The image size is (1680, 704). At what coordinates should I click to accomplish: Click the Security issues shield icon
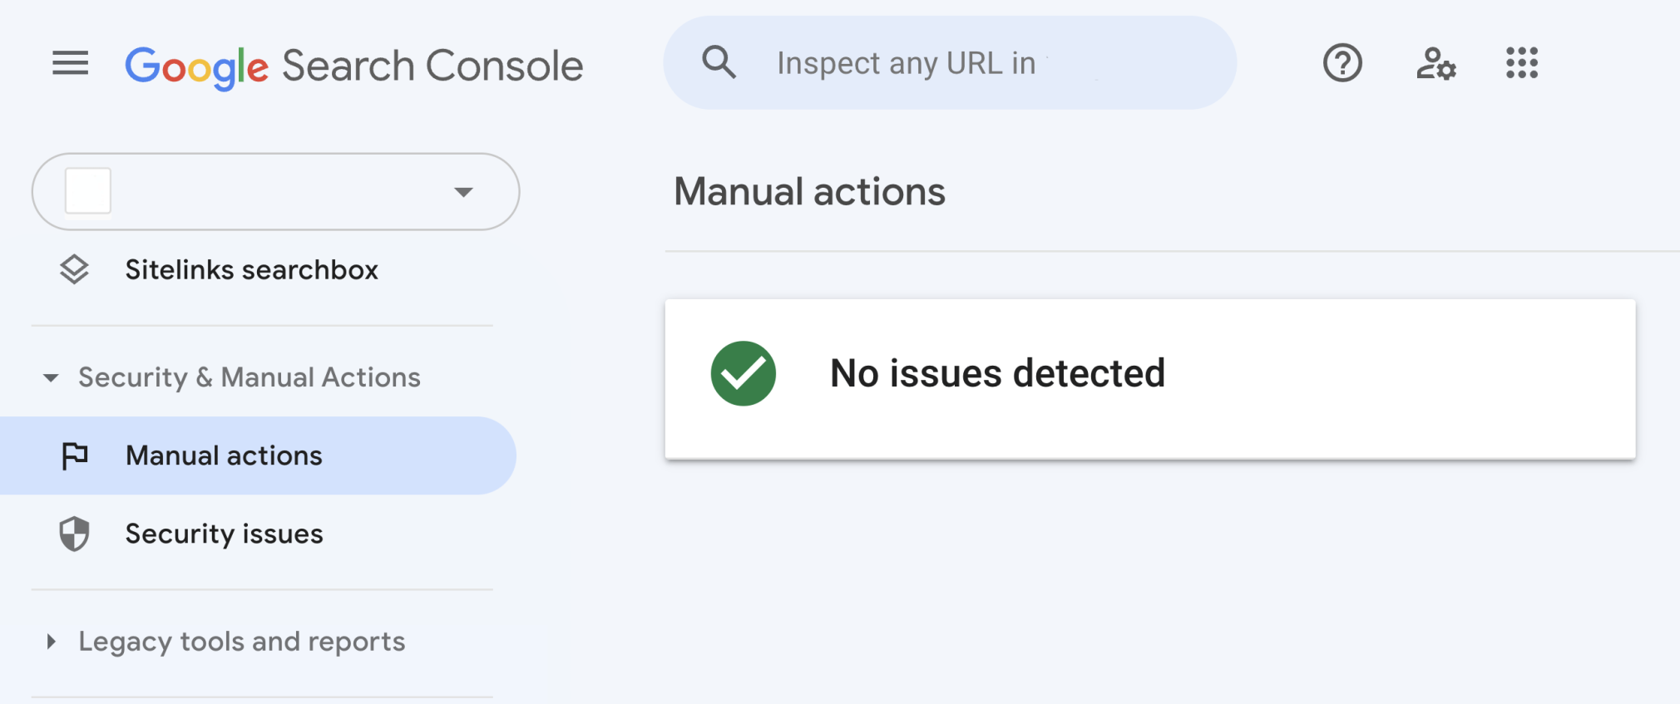click(74, 534)
